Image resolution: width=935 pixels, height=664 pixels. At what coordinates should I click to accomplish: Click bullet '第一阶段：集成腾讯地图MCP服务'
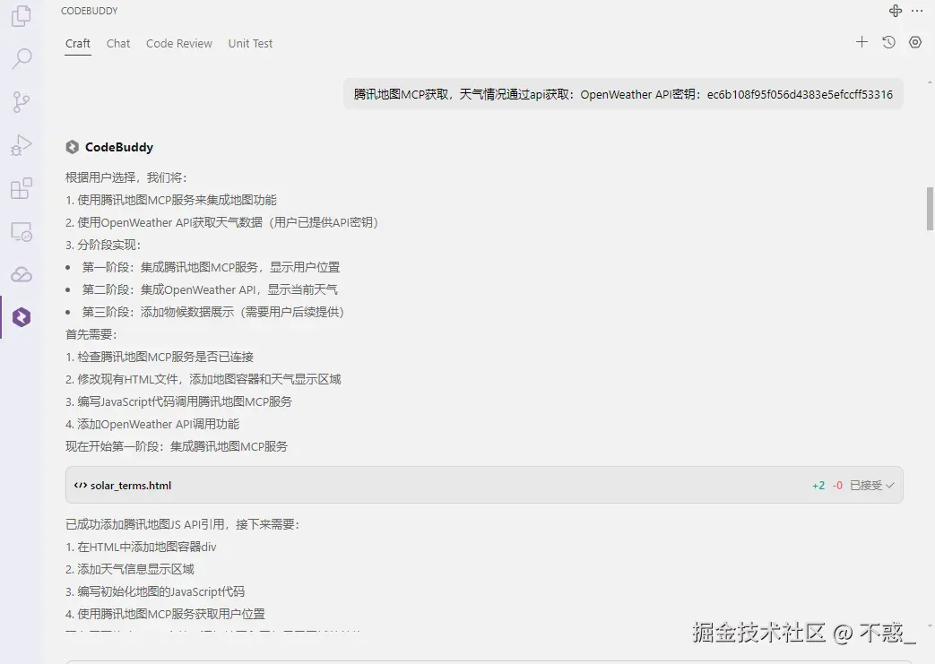pos(211,267)
